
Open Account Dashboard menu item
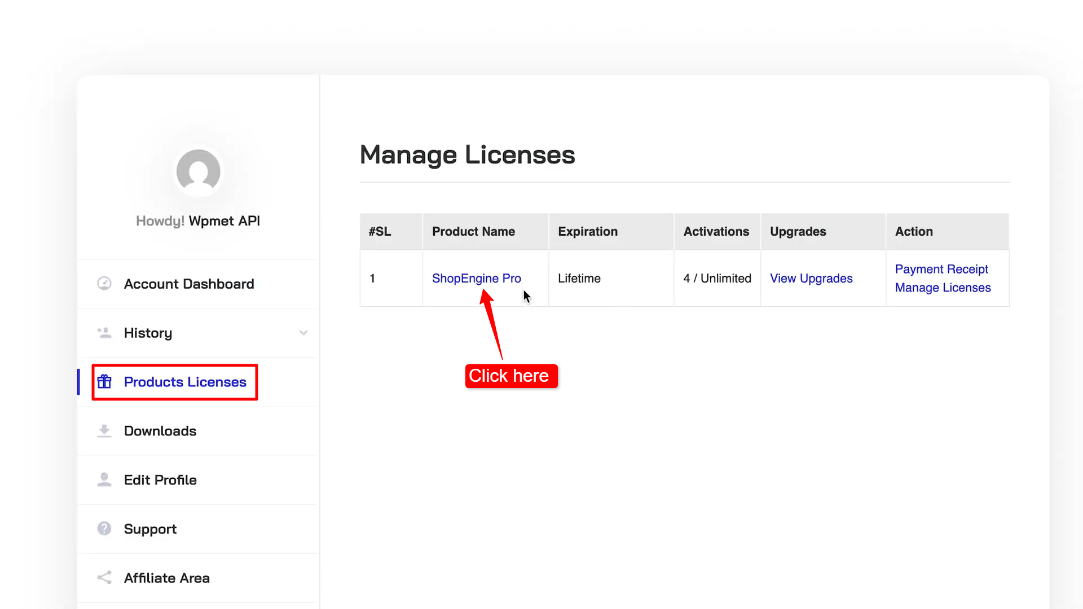click(199, 284)
